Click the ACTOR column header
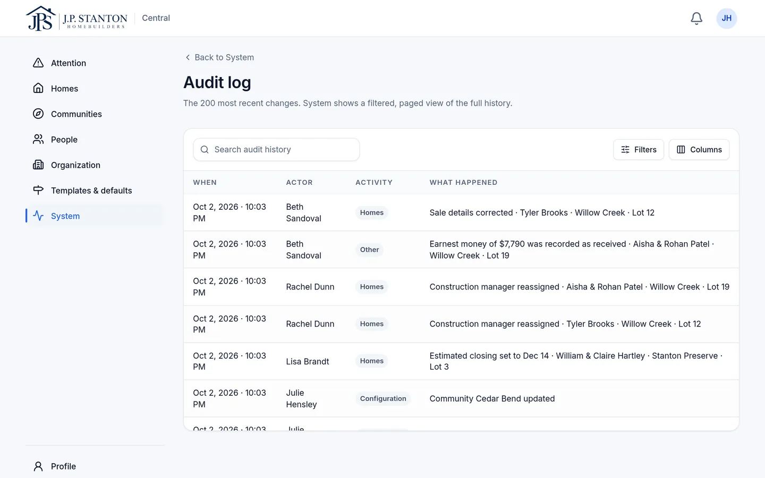765x478 pixels. click(299, 182)
